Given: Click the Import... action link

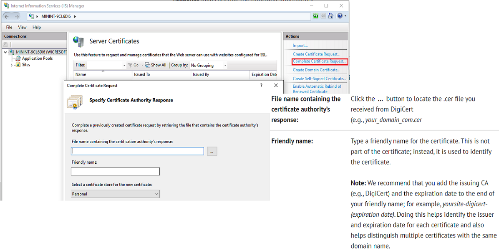Looking at the screenshot, I should (300, 46).
